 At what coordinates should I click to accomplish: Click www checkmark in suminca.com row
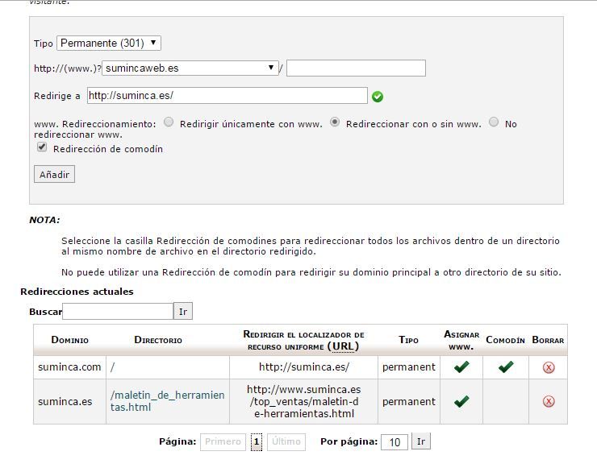pyautogui.click(x=461, y=367)
